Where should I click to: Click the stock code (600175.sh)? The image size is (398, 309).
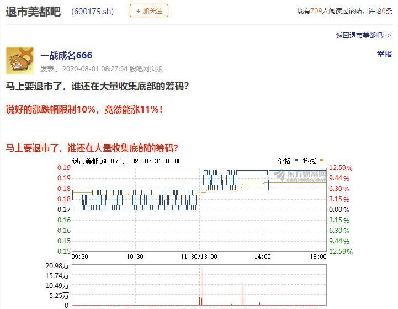tap(93, 12)
